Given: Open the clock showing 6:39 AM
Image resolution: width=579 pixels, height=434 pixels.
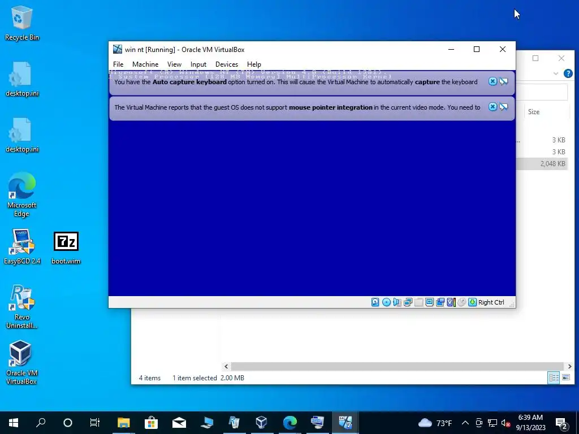Looking at the screenshot, I should pyautogui.click(x=530, y=423).
